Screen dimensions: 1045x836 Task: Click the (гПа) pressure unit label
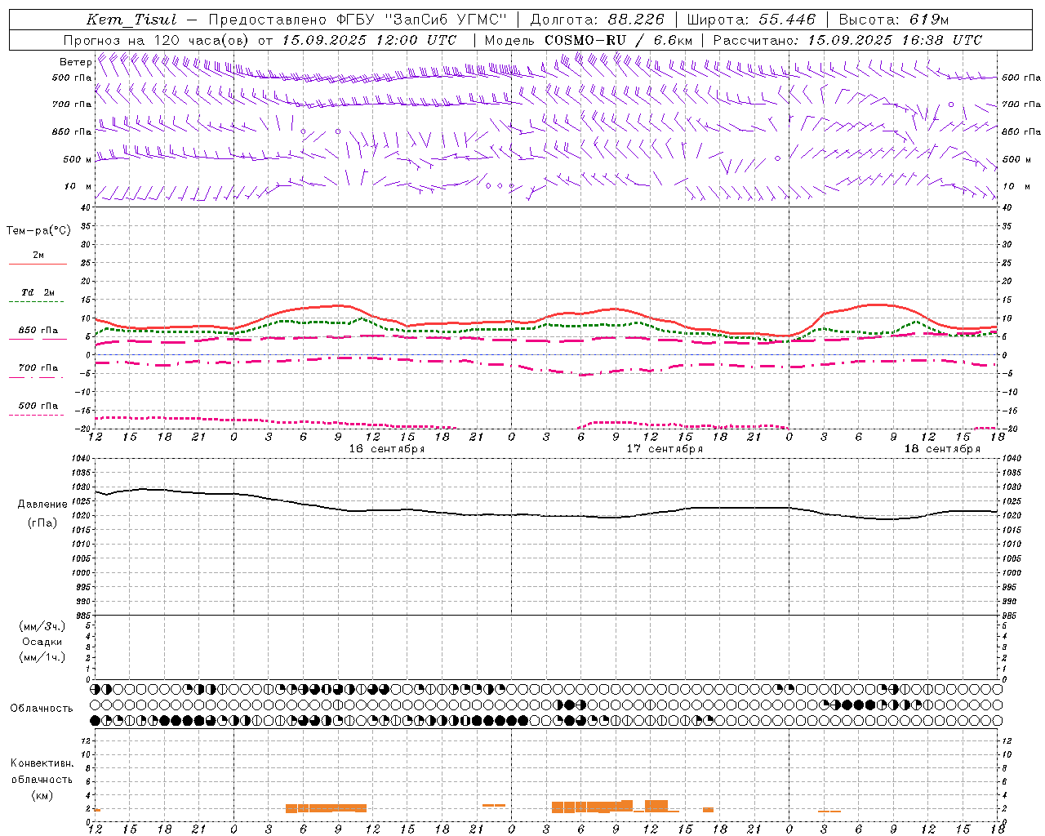coord(42,523)
